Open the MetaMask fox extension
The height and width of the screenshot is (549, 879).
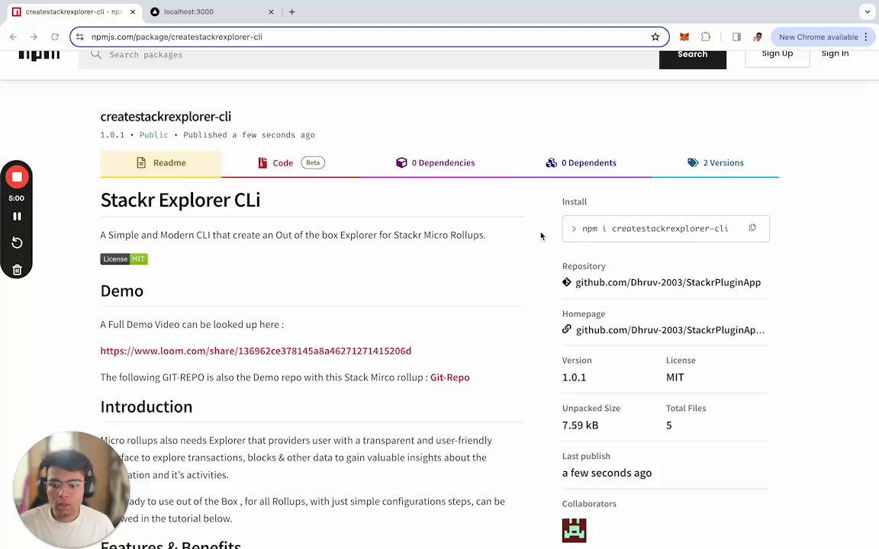pos(684,37)
